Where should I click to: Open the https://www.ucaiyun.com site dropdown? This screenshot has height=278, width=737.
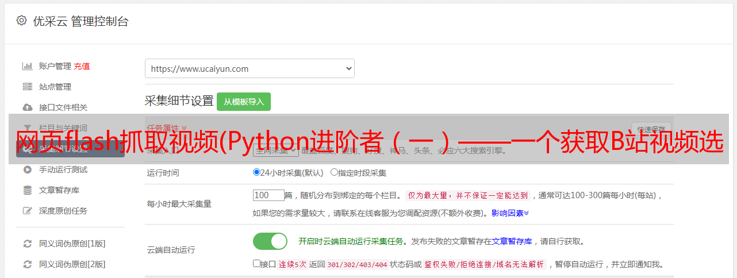(249, 68)
